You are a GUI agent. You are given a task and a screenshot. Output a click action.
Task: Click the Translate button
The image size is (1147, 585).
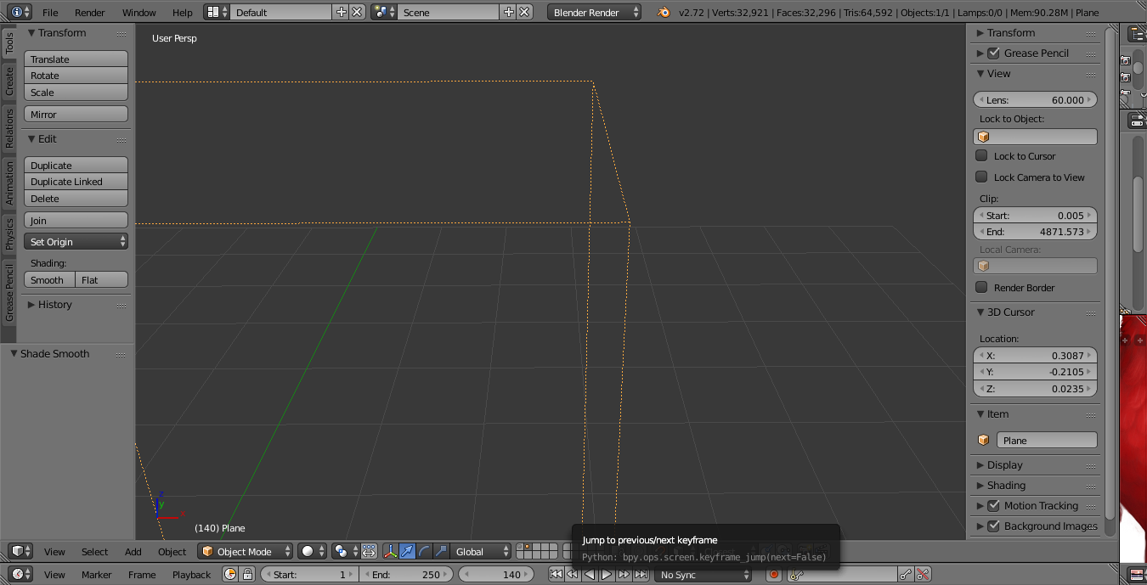pos(76,59)
